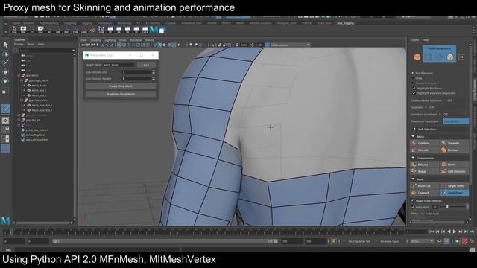Click the Bridge component tool
Viewport: 477px width, 268px height.
point(424,171)
